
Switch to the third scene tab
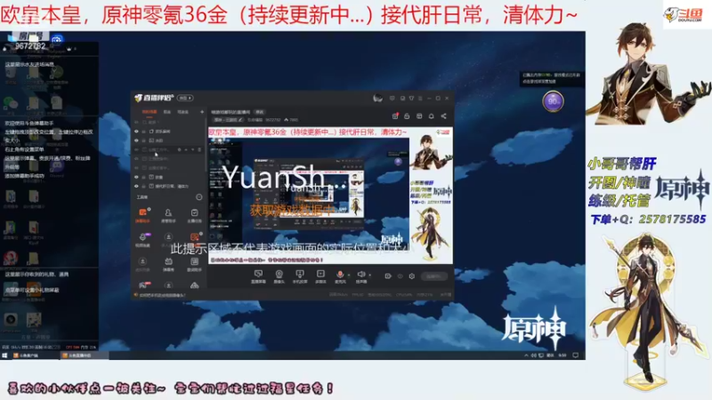(x=182, y=112)
